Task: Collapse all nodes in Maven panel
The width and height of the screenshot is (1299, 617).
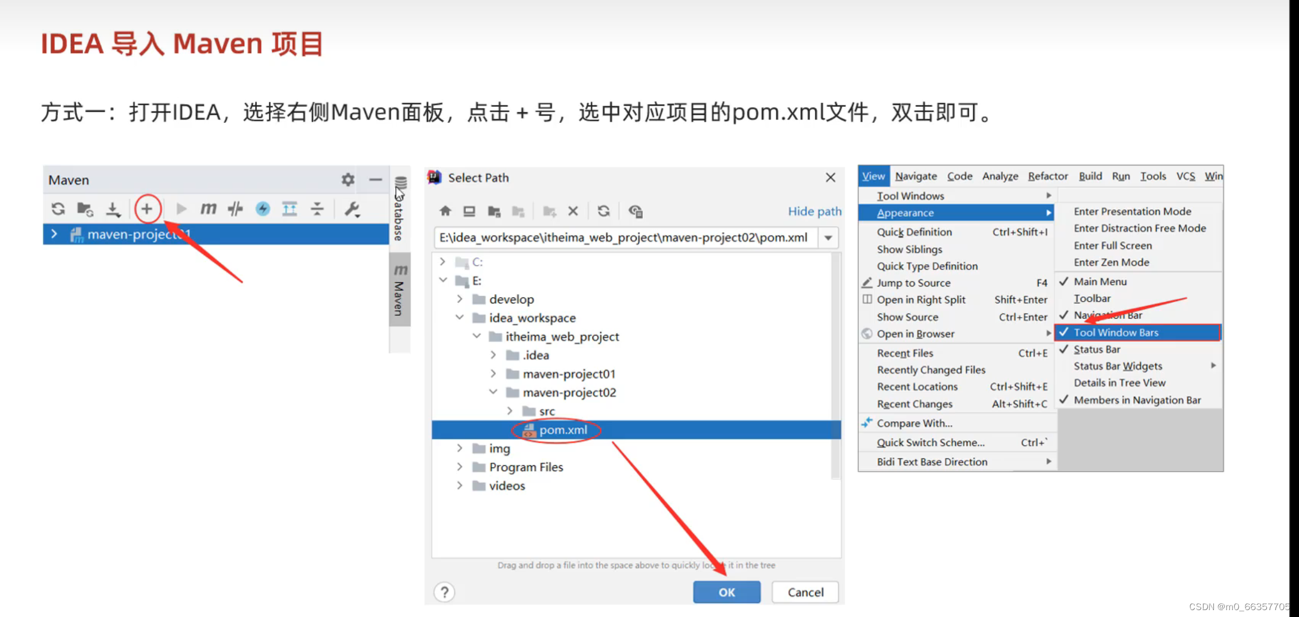Action: pos(317,209)
